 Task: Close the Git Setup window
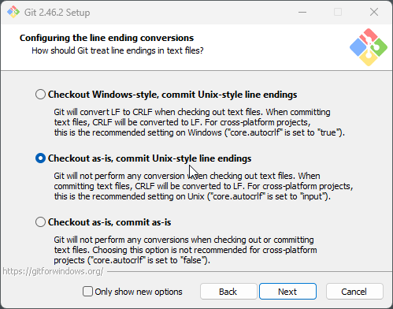[x=374, y=12]
